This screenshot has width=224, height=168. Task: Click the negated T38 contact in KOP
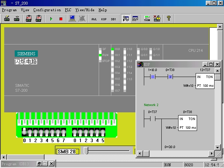[x=170, y=77]
